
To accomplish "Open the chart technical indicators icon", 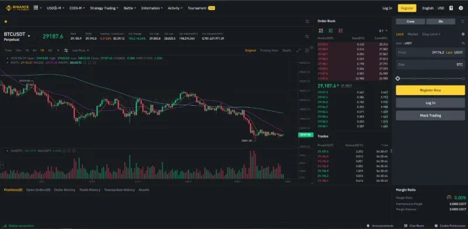I will (x=66, y=50).
